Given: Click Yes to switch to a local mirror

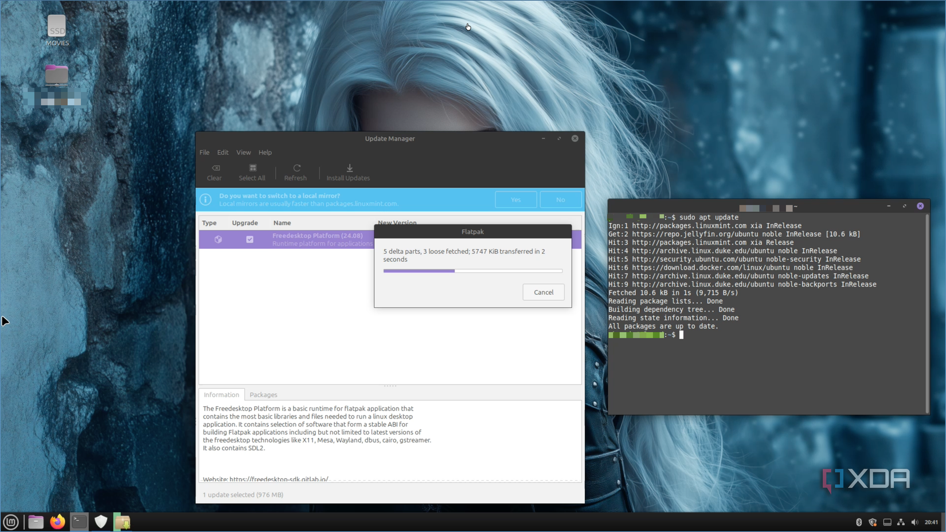Looking at the screenshot, I should pos(515,199).
